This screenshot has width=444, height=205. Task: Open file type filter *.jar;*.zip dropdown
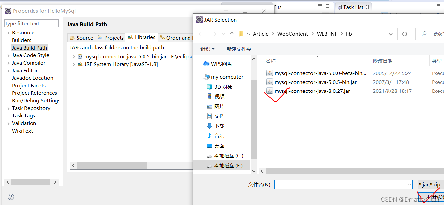click(x=431, y=185)
